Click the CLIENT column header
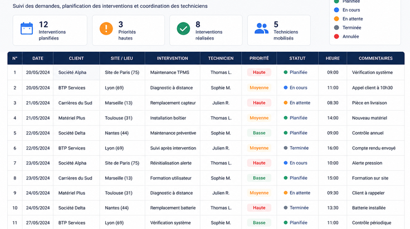The image size is (410, 229). [x=76, y=58]
